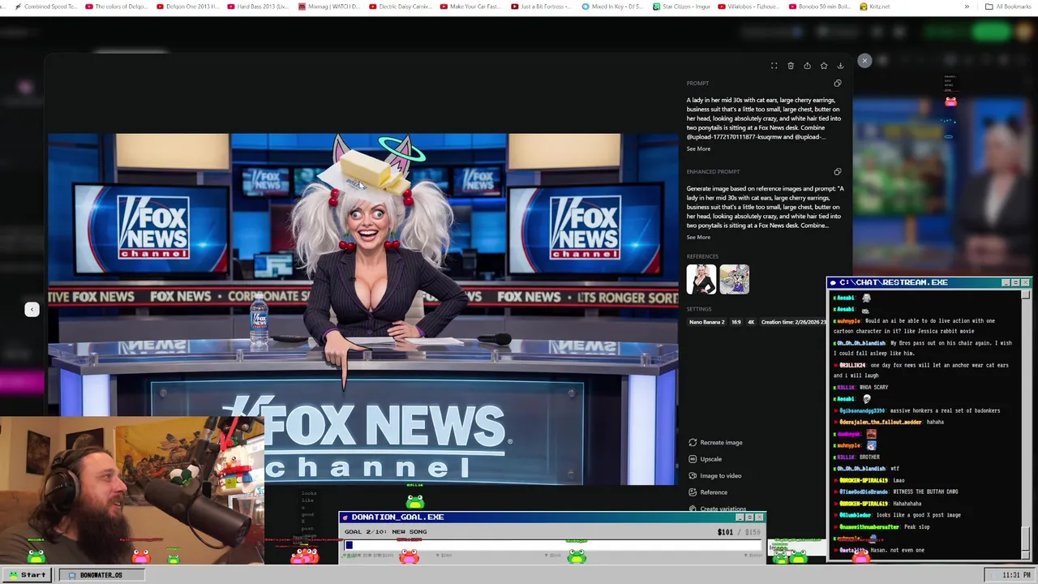Viewport: 1038px width, 584px height.
Task: Choose the Reference option
Action: click(708, 492)
